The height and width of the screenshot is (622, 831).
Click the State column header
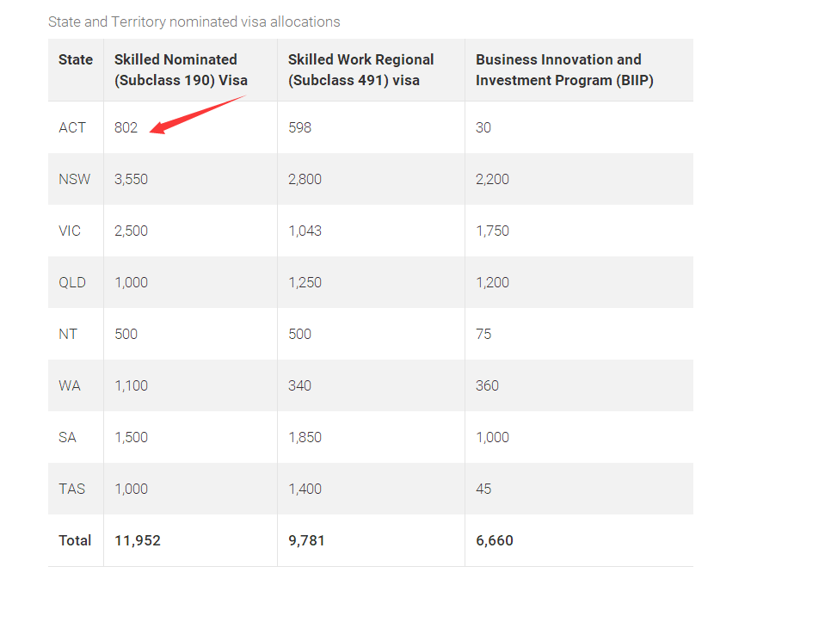[x=76, y=59]
